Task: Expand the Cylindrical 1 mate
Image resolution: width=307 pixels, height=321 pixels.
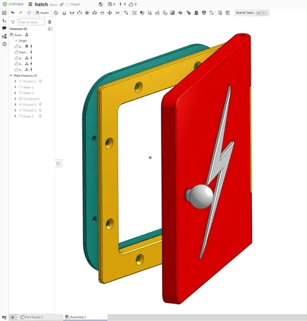Action: point(15,99)
